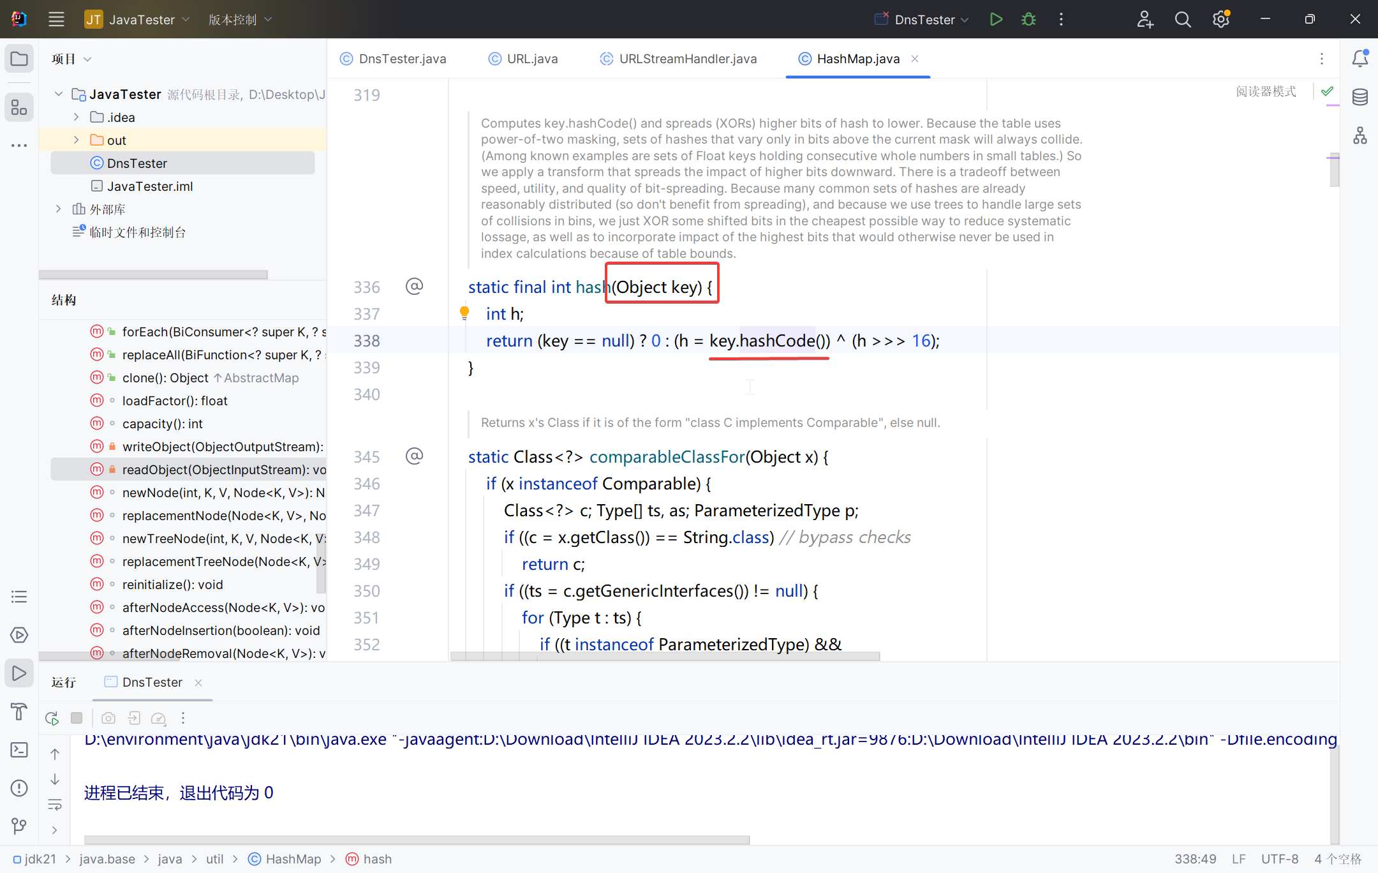Toggle Reader mode (阅读器模式)
Screen dimensions: 1378x873
(x=1266, y=91)
